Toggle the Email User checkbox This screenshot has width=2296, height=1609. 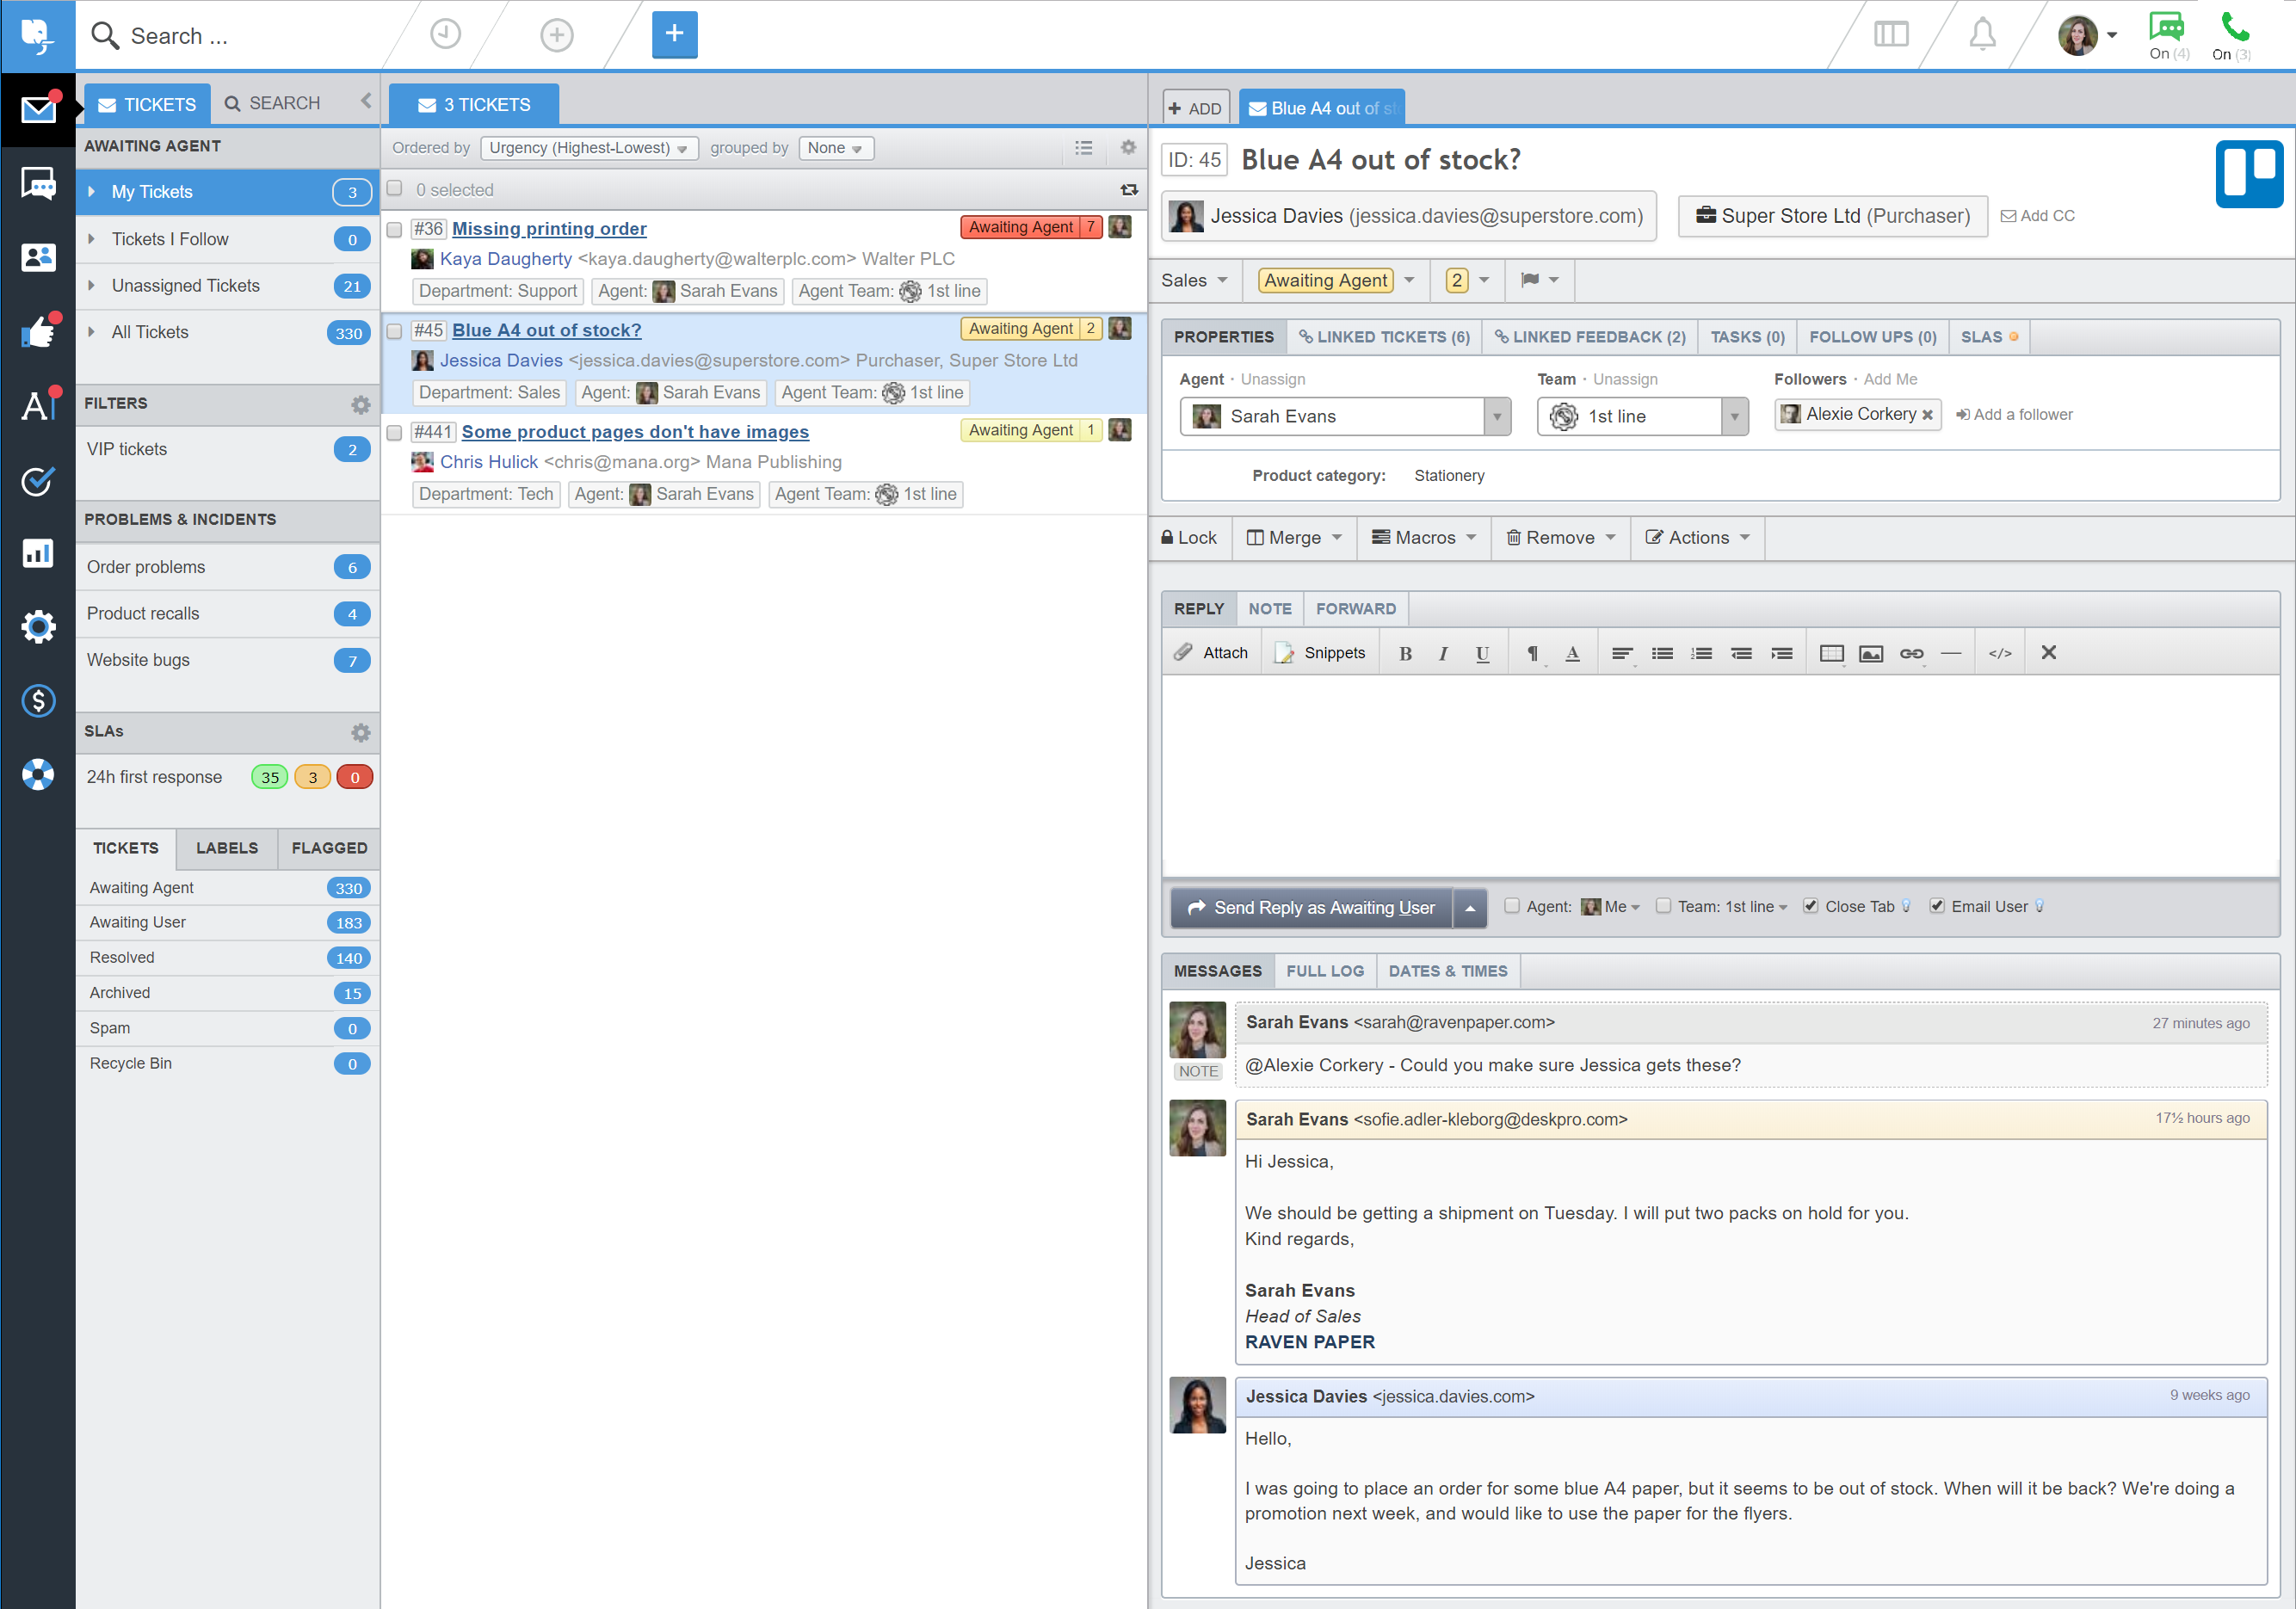[x=1936, y=906]
